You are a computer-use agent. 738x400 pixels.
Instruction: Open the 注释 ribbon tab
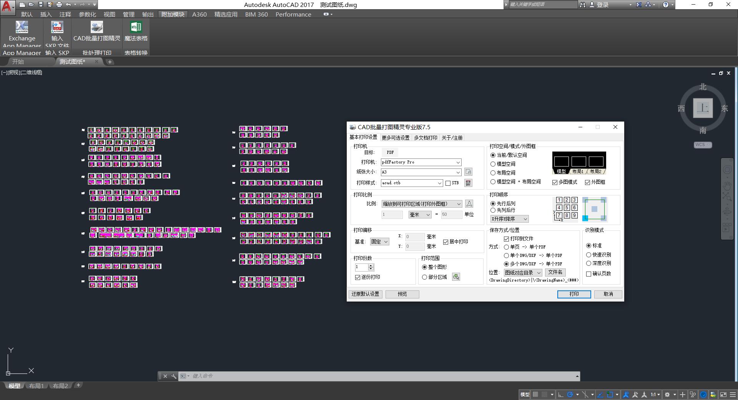click(x=65, y=14)
